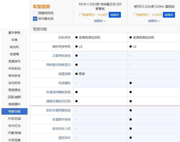The image size is (180, 142).
Task: Select 车轮制动 in the sidebar
Action: point(14,68)
